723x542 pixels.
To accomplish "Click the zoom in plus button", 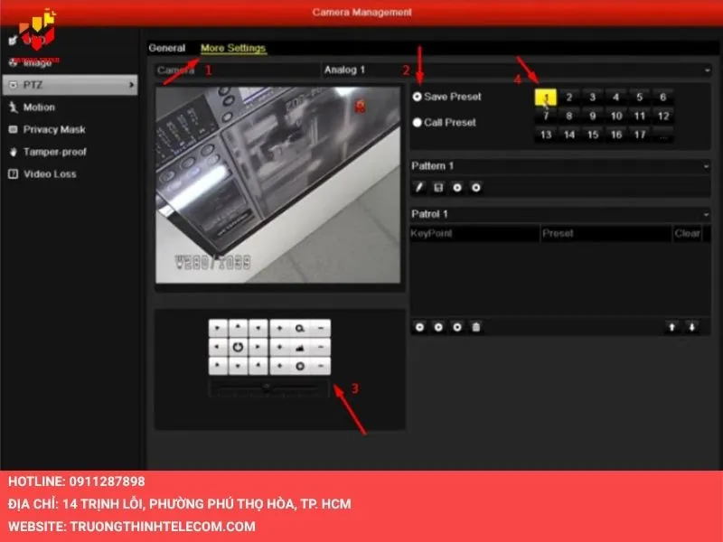I will tap(280, 328).
